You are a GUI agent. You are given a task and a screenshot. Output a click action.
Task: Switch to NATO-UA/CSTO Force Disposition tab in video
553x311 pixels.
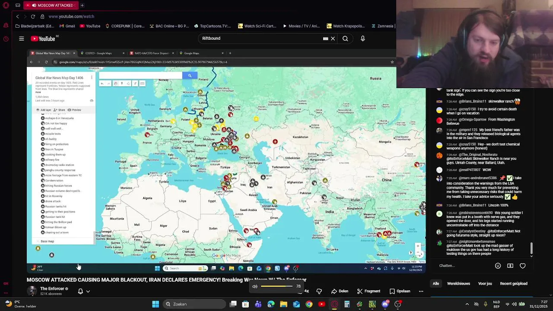(x=151, y=53)
